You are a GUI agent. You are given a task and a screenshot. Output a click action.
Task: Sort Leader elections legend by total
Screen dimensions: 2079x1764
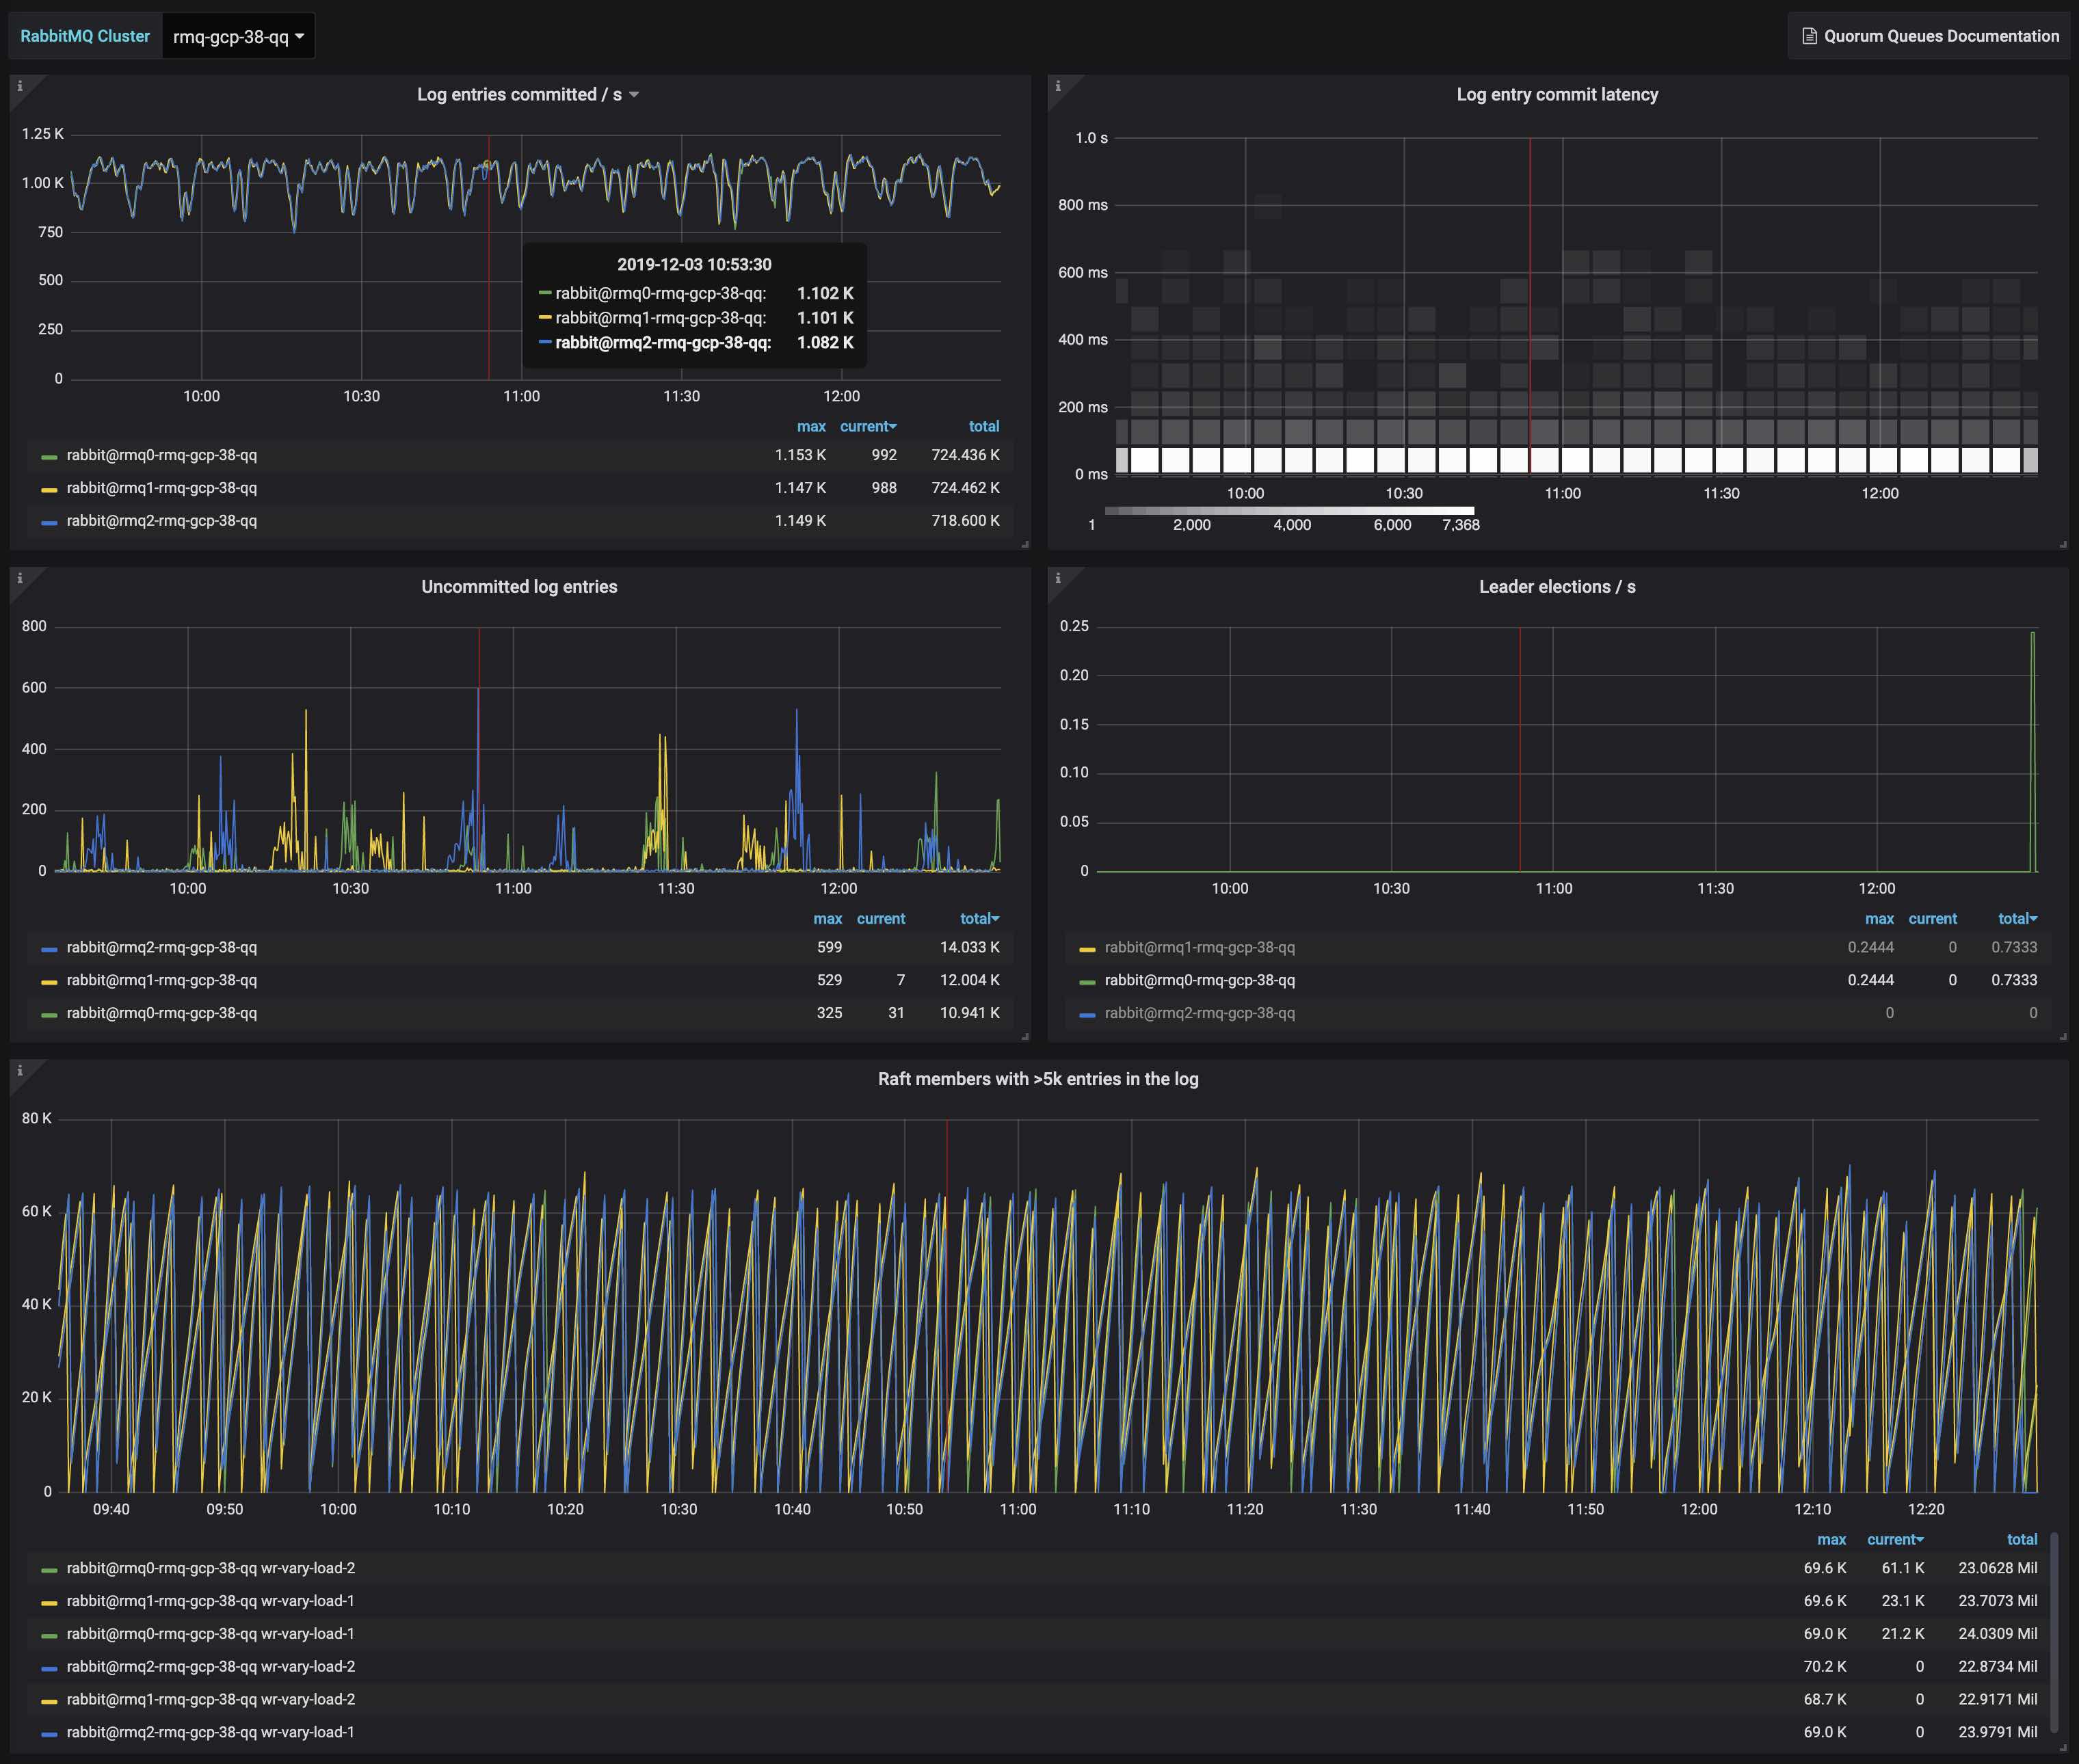coord(2016,918)
